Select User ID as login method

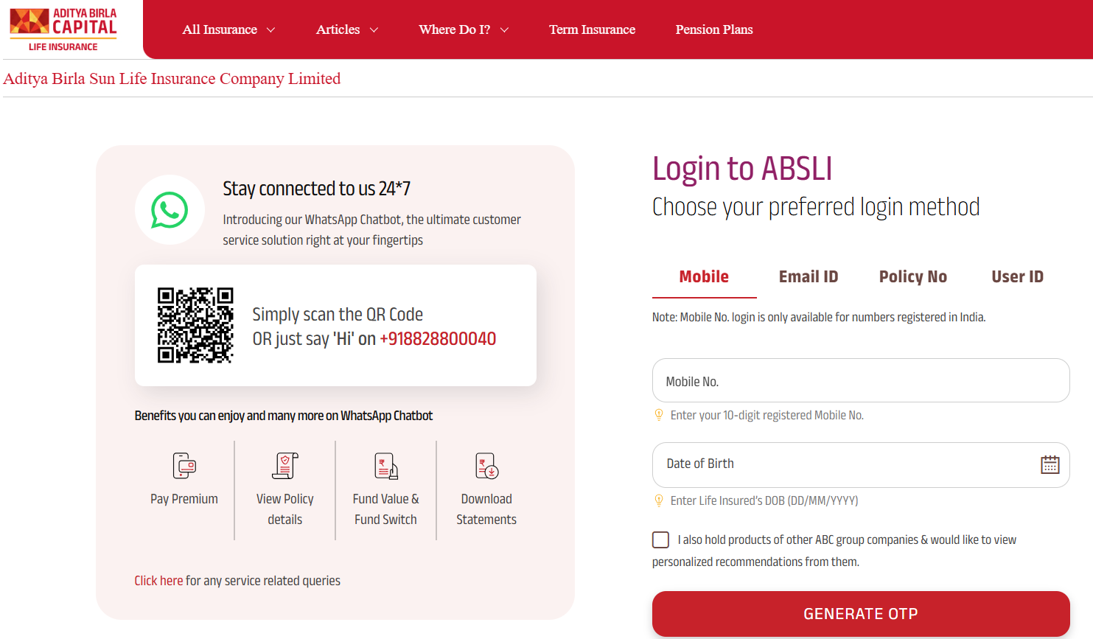point(1017,276)
